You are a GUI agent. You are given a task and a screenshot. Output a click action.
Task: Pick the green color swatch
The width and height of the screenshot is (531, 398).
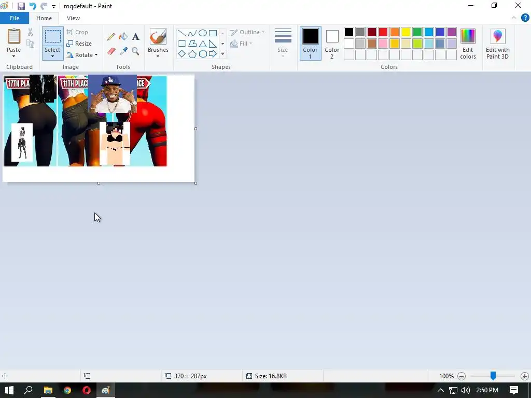(x=417, y=32)
